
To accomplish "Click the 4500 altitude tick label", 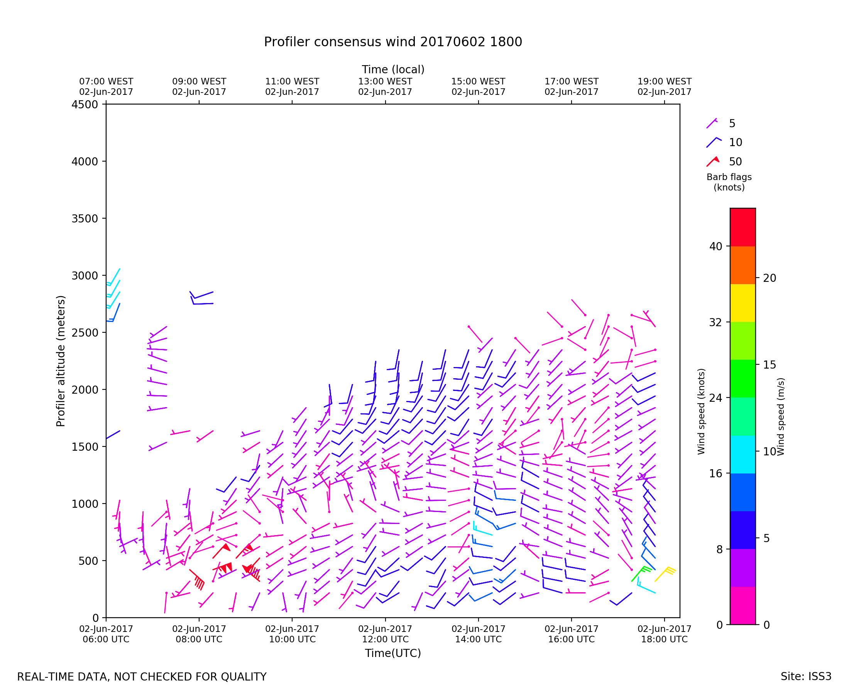I will click(x=85, y=105).
